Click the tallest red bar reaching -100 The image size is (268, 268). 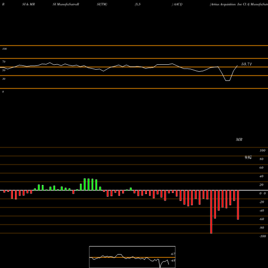click(211, 212)
